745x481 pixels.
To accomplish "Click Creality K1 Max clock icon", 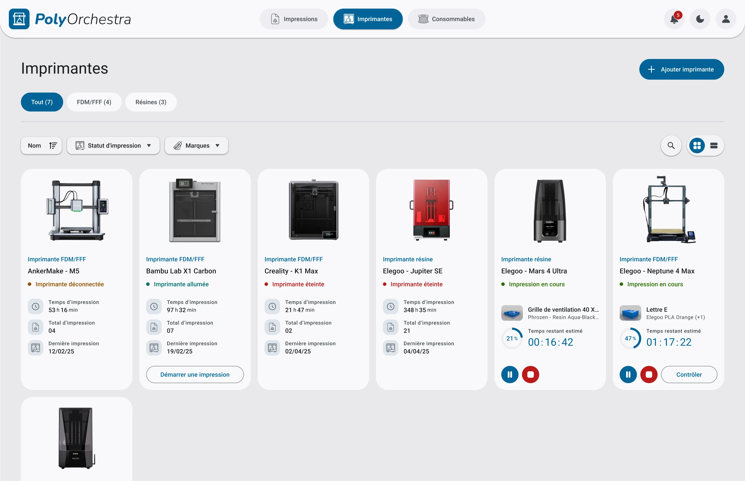I will point(272,307).
